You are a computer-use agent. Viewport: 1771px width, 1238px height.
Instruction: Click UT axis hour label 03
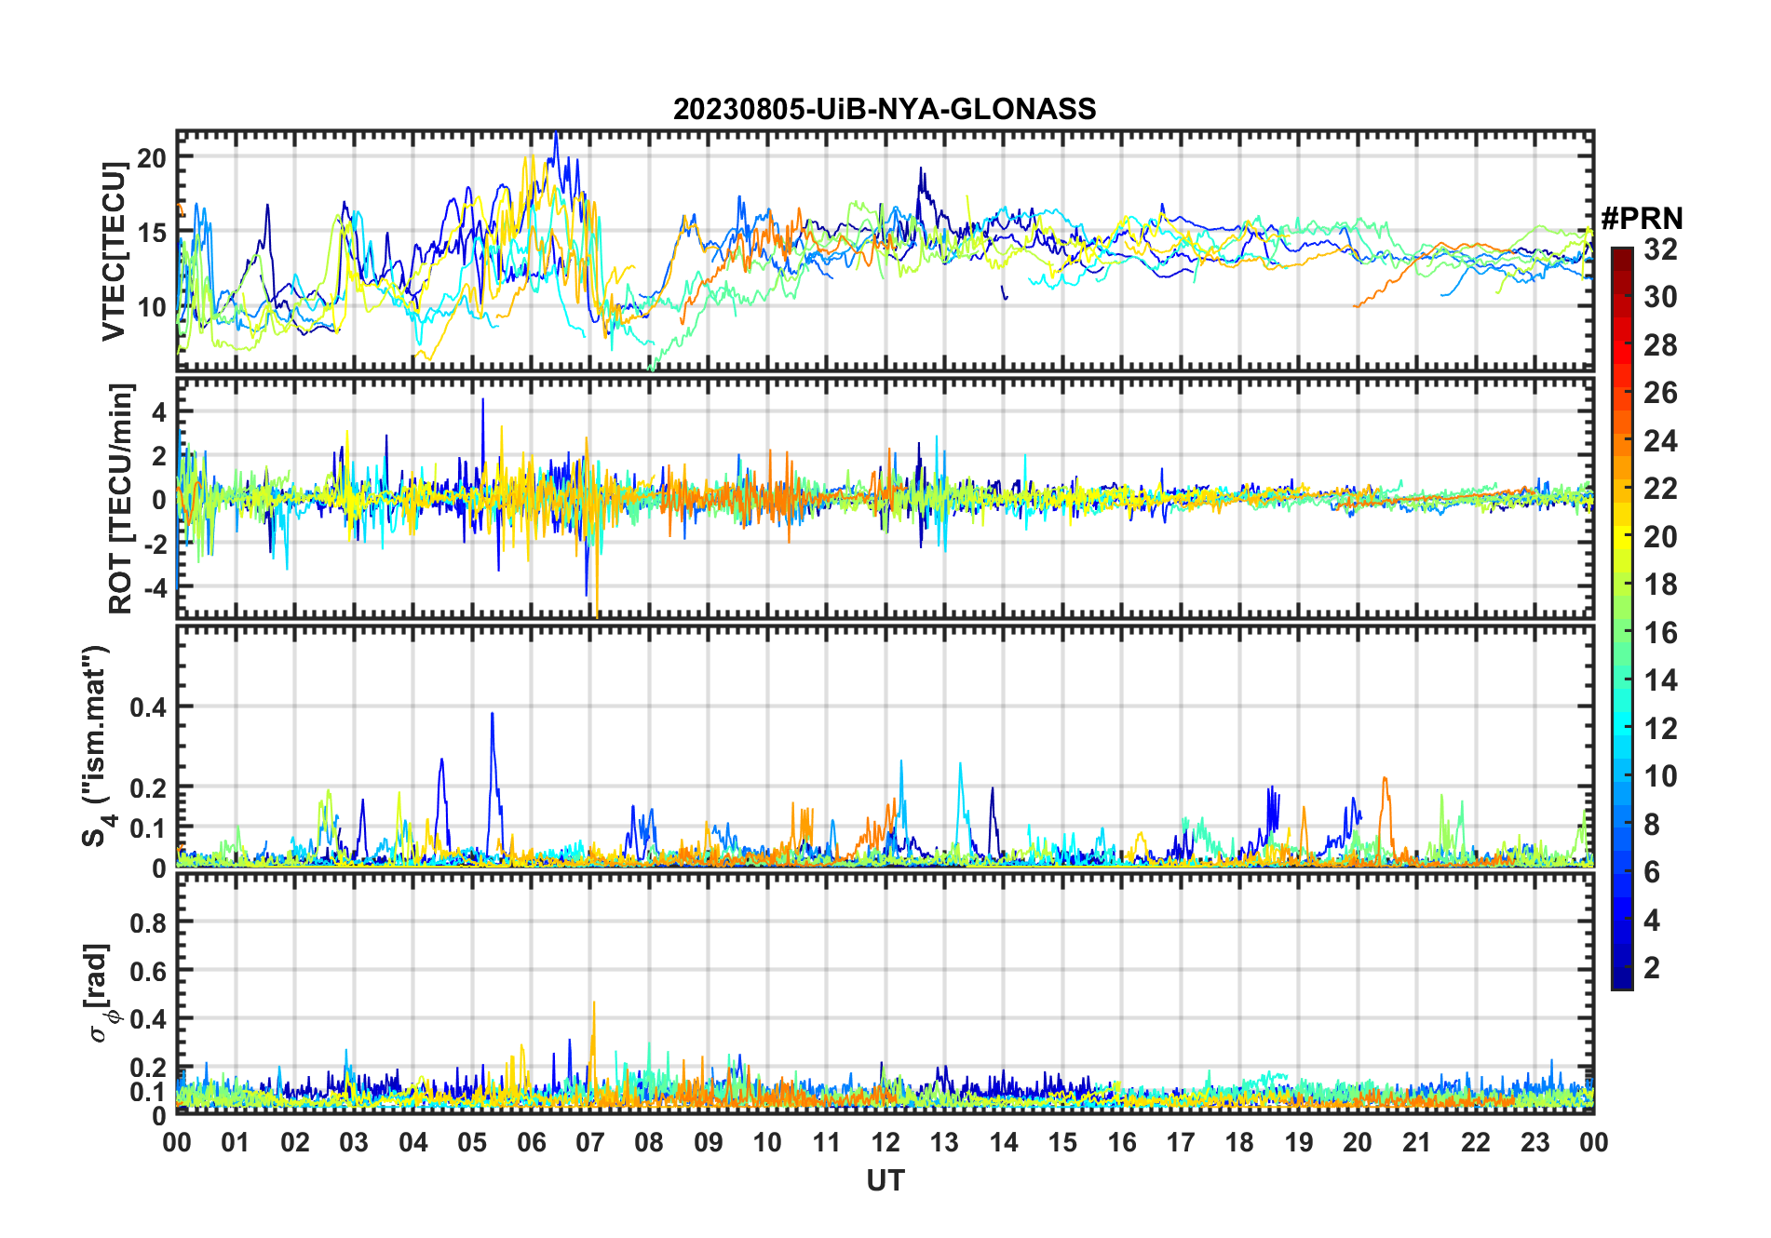pos(354,1142)
